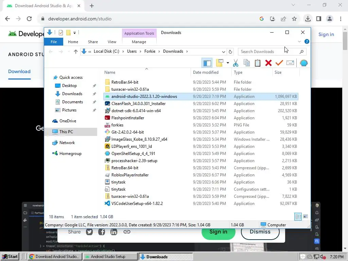
Task: Expand the Recent locations dropdown arrow
Action: point(68,52)
